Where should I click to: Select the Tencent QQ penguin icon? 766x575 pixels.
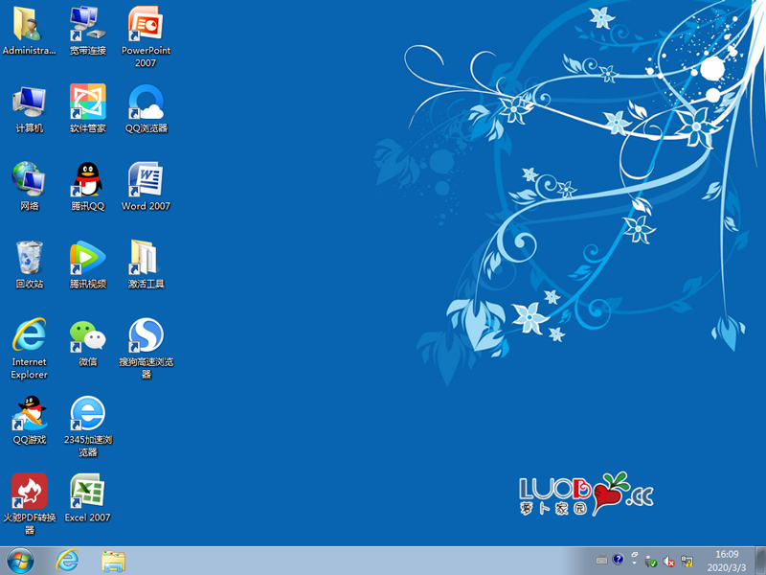[x=87, y=180]
